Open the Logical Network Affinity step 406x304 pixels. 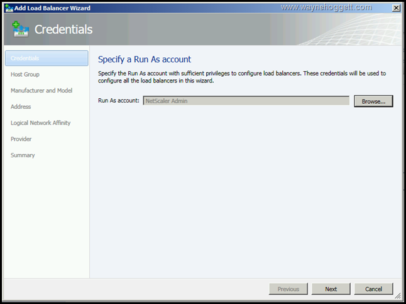(x=41, y=123)
